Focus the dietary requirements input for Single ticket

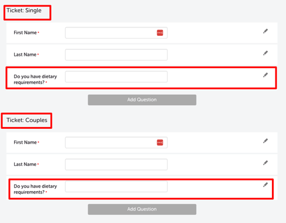(117, 76)
